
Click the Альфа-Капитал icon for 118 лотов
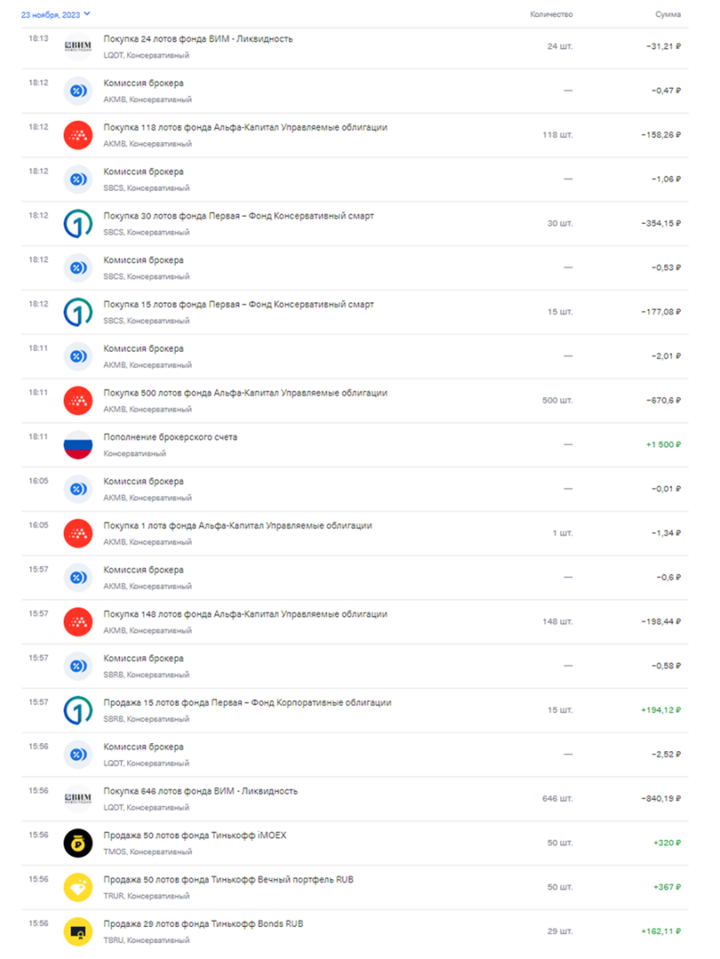78,135
